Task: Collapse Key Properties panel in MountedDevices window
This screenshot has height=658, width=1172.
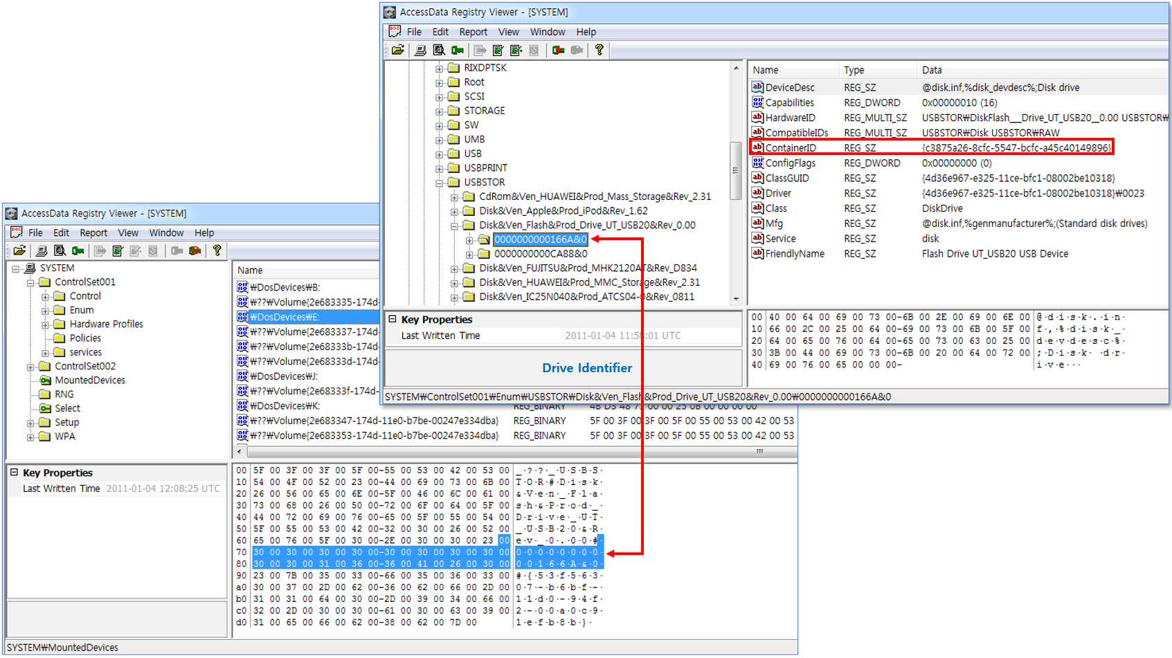Action: [14, 473]
